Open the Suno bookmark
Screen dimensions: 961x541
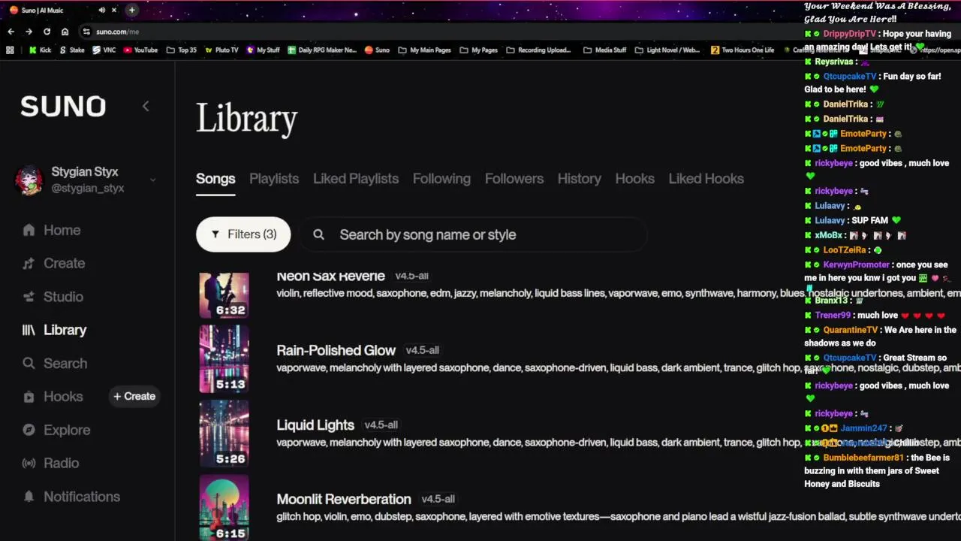377,50
